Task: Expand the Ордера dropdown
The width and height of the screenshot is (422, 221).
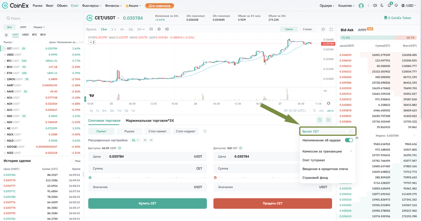Action: point(327,6)
